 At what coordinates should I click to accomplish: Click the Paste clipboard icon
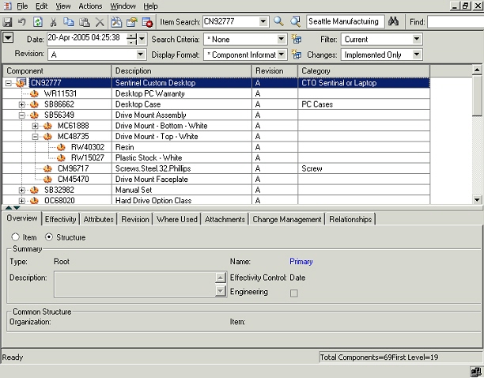click(x=85, y=22)
